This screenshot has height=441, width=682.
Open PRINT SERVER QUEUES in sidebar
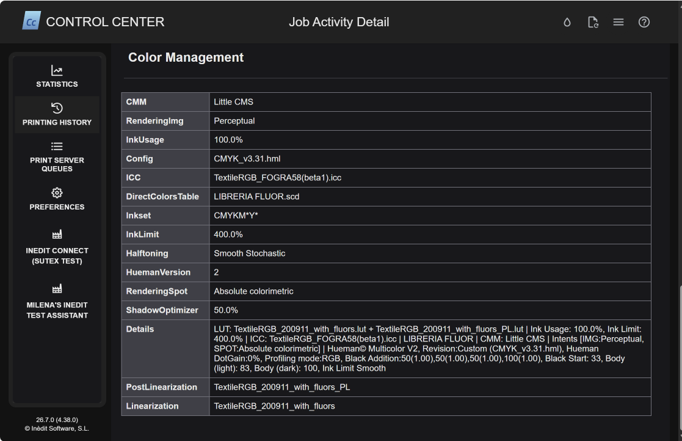tap(57, 156)
